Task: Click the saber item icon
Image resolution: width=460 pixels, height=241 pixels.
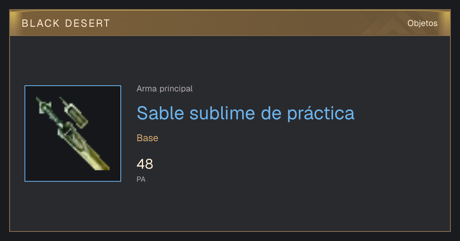Action: 73,134
